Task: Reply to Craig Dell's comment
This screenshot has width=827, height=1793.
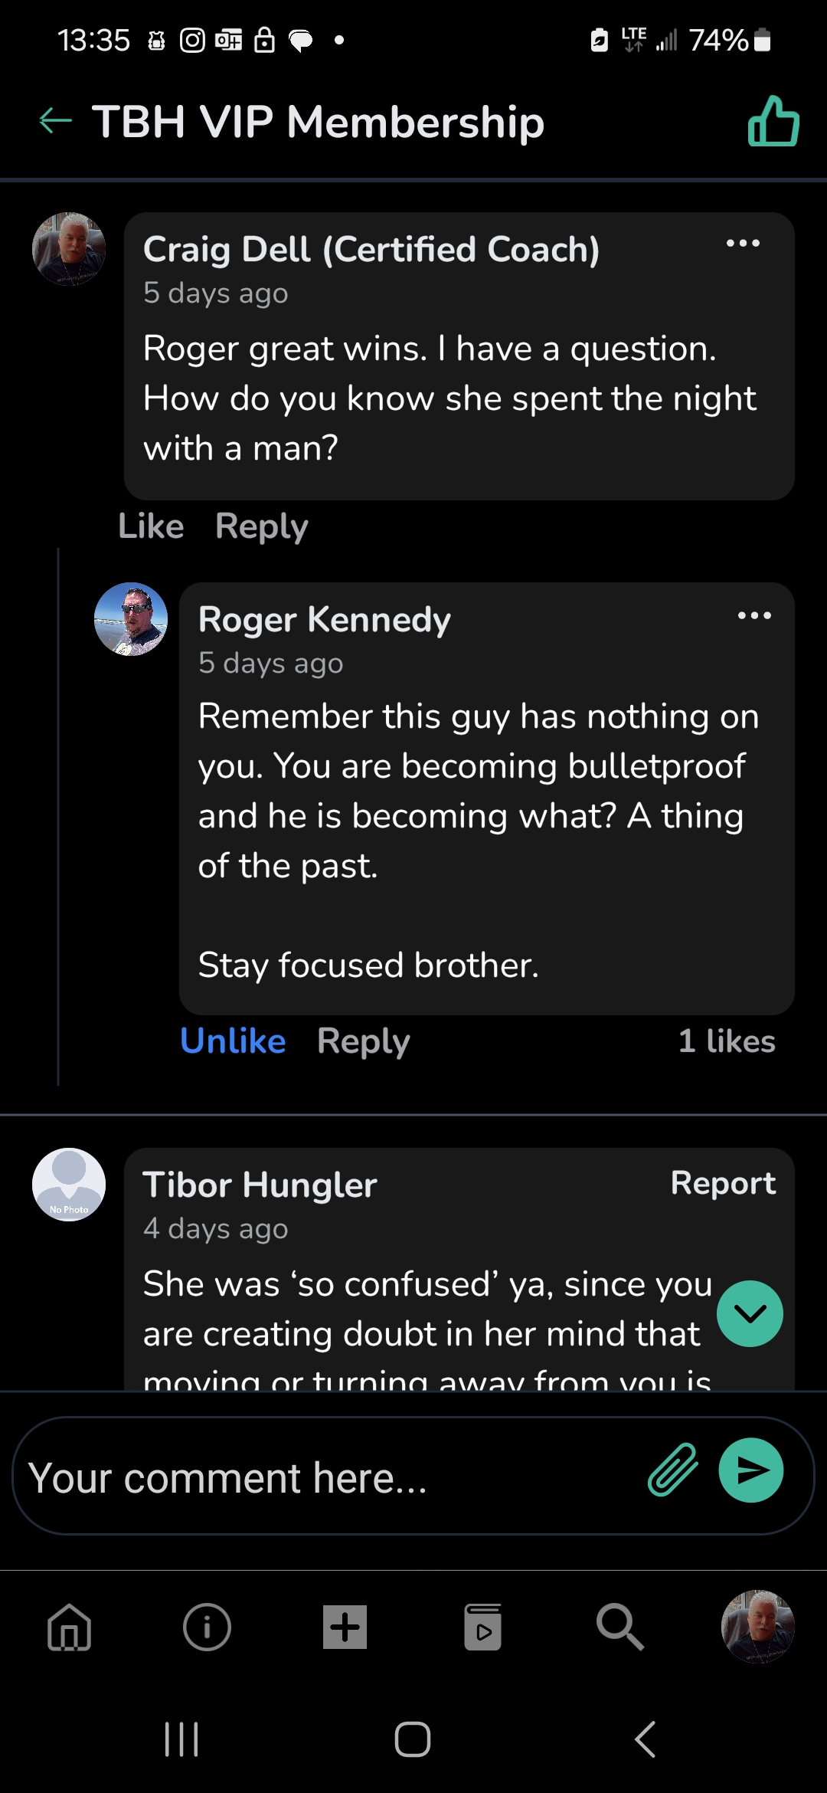Action: (x=262, y=526)
